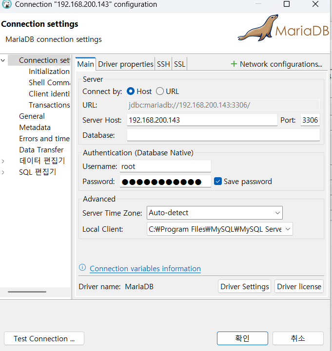This screenshot has height=351, width=332.
Task: Switch to the Driver properties tab
Action: click(126, 64)
